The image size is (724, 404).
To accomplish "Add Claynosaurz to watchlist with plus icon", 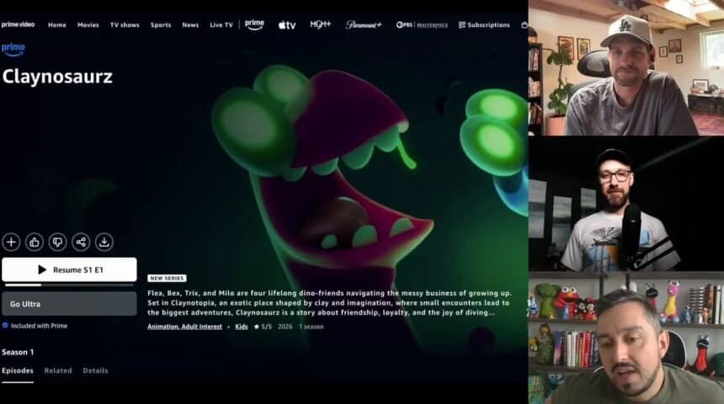I will coord(11,242).
